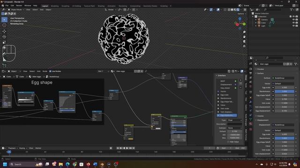Open the Modifiers wrench properties tab
Viewport: 300px width, 168px height.
tap(251, 102)
